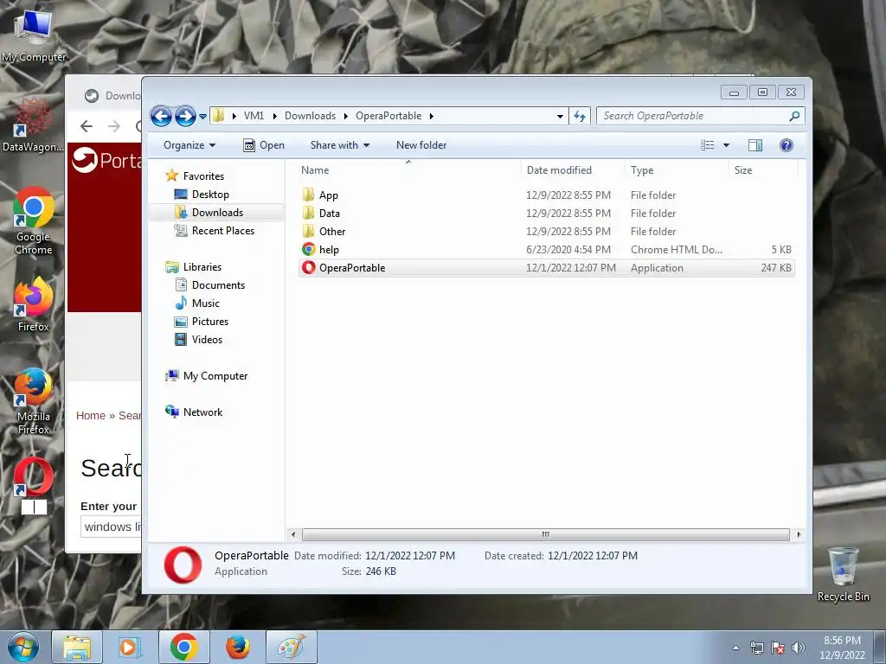
Task: Click VM1 in the address breadcrumb
Action: click(x=254, y=116)
